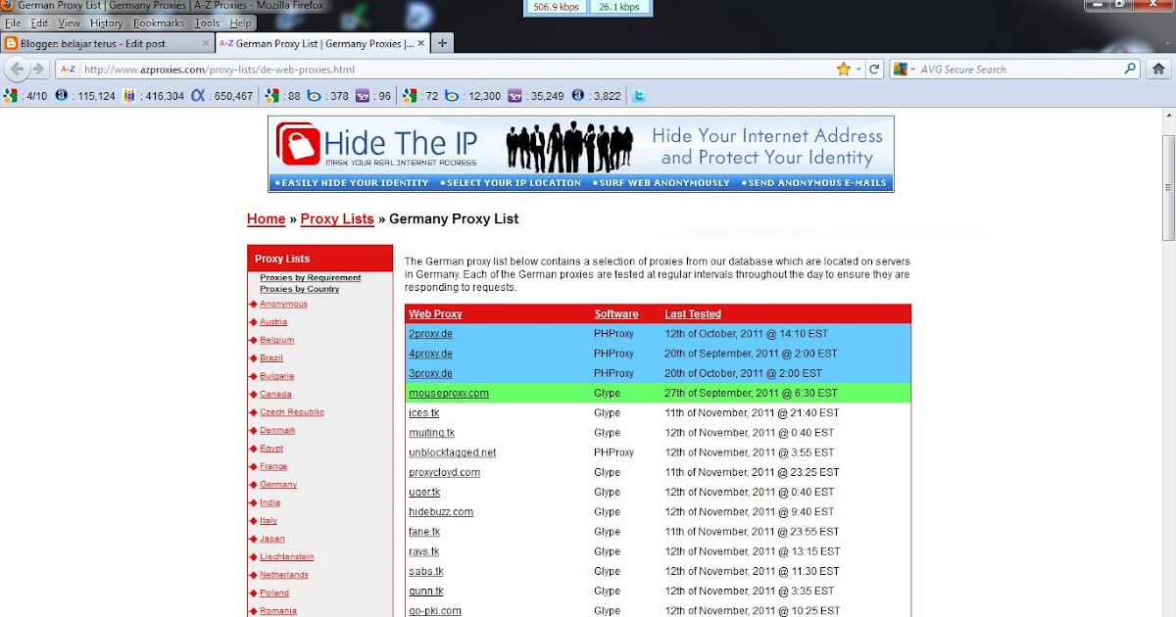Select Netherlands in the country list
Image resolution: width=1176 pixels, height=617 pixels.
[284, 575]
